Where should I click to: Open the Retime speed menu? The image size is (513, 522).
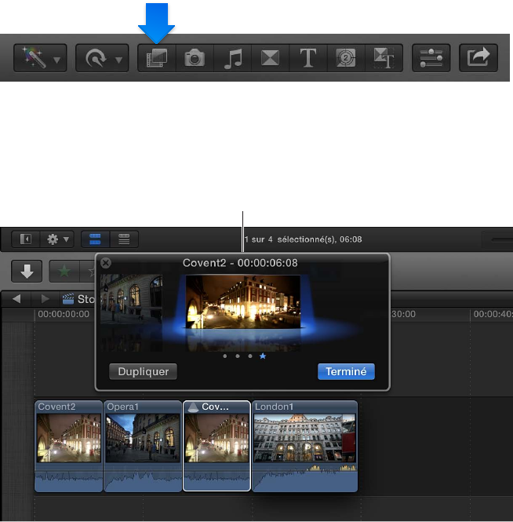tap(102, 58)
